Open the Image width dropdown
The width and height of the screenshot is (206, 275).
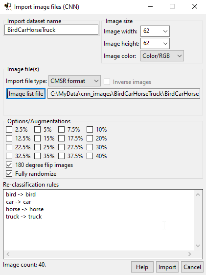coord(155,31)
